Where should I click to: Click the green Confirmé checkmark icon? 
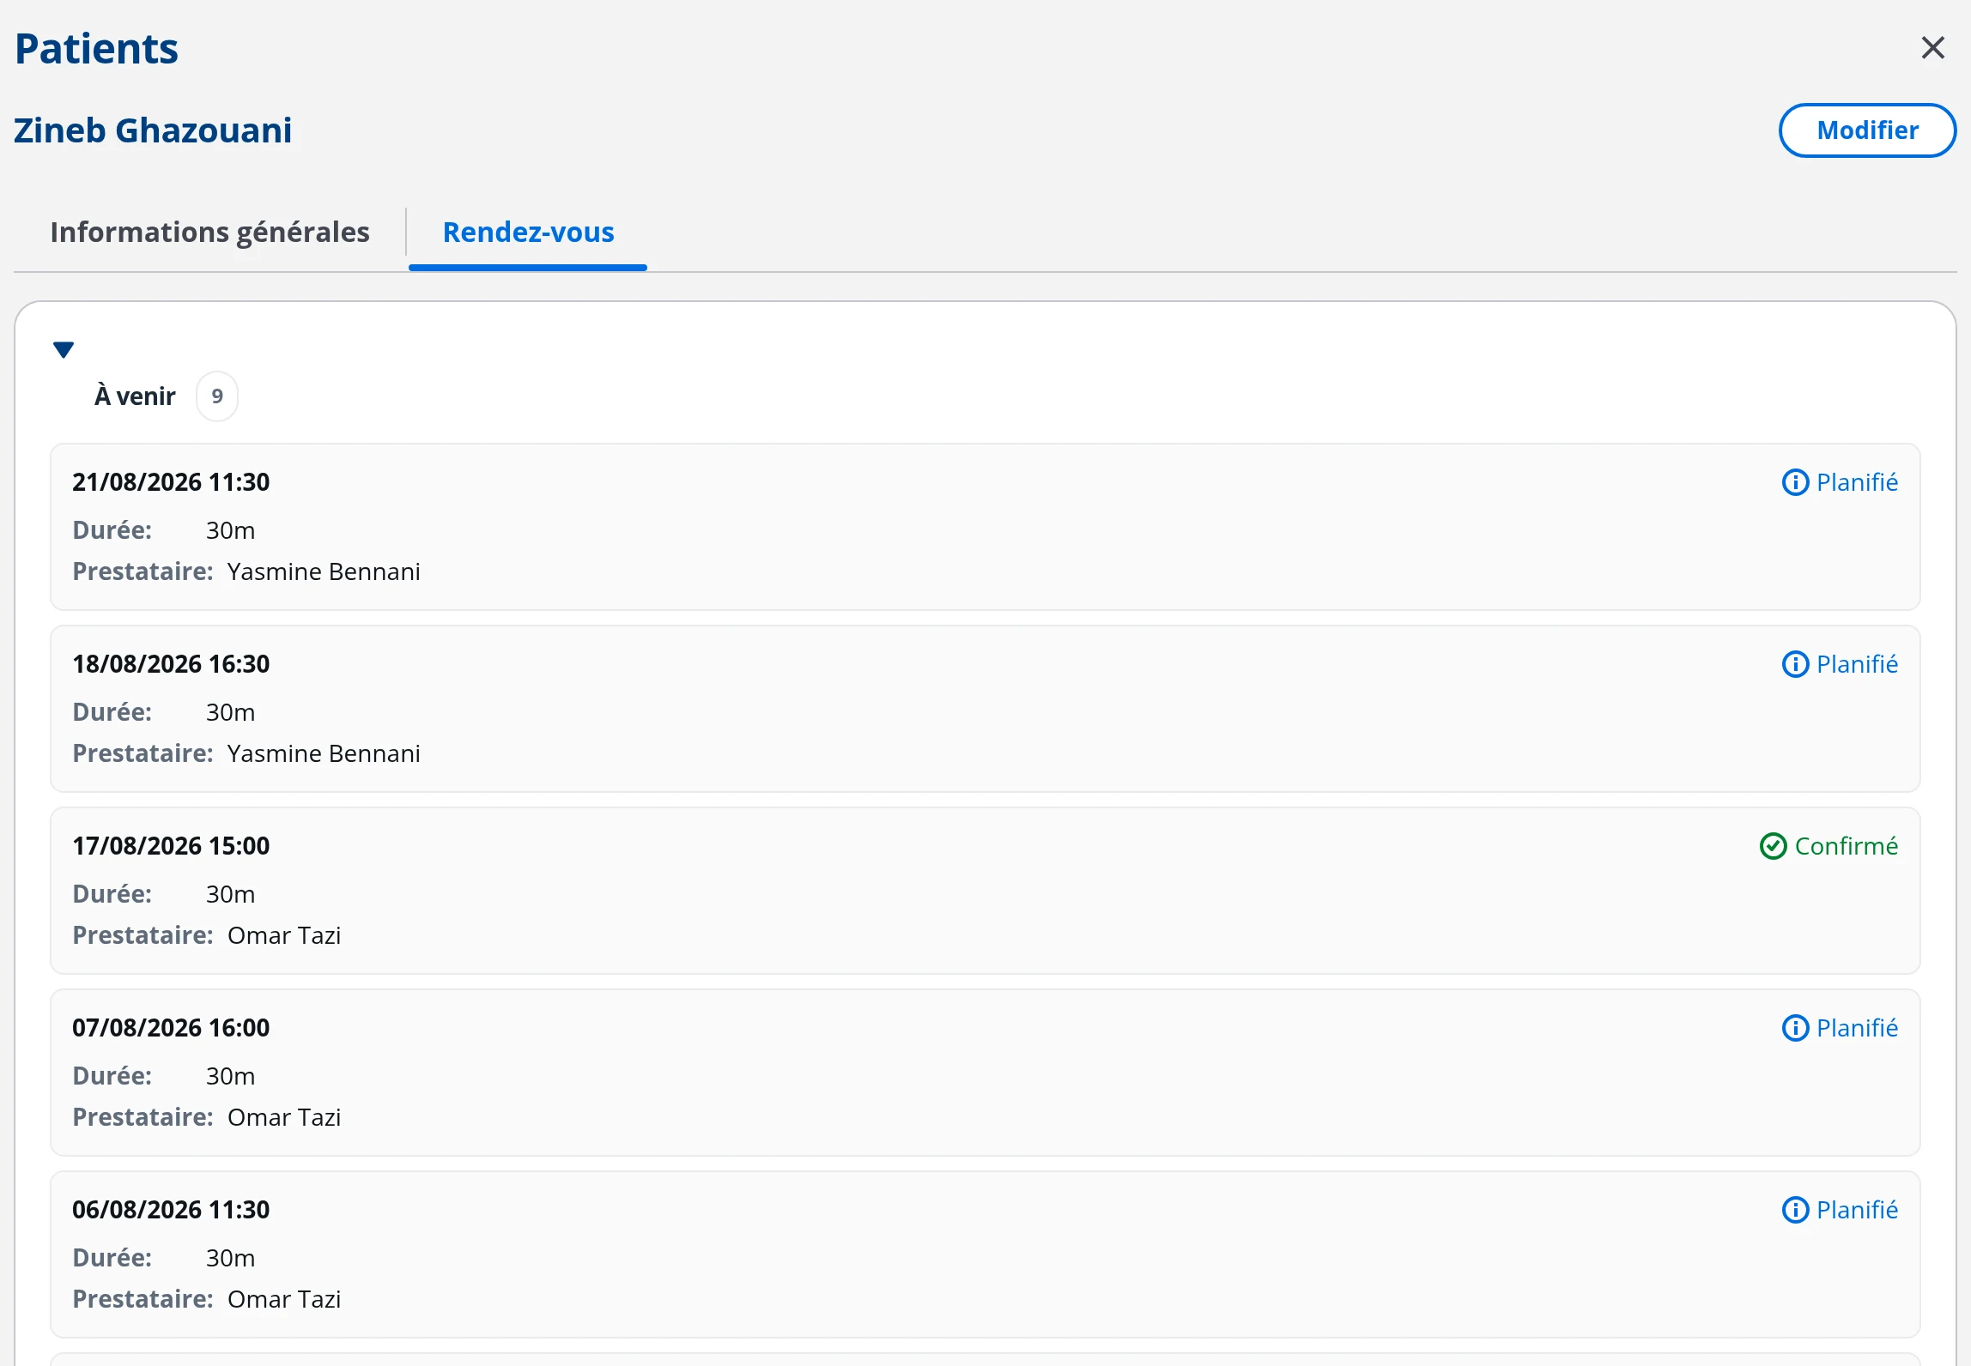1773,846
